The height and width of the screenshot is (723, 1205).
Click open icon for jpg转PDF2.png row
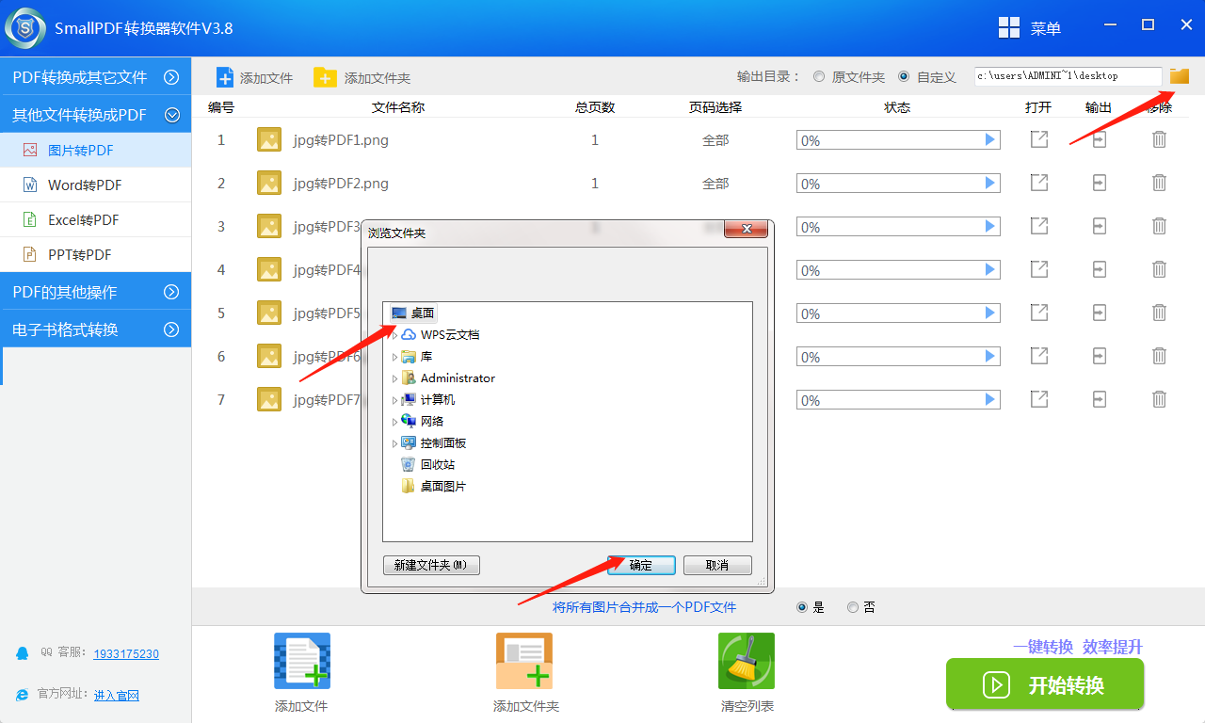1039,183
